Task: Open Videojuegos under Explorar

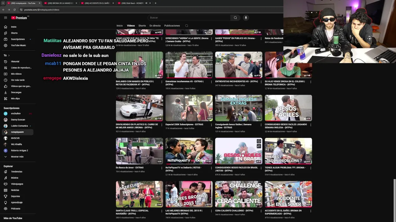Action: pyautogui.click(x=18, y=184)
